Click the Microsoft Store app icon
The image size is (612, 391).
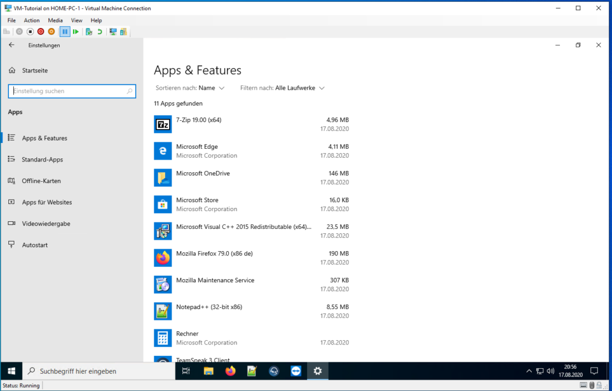click(163, 204)
